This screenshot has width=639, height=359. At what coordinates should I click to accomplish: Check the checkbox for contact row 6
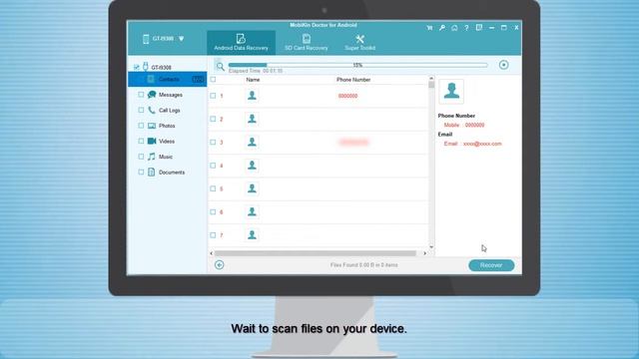pyautogui.click(x=213, y=211)
